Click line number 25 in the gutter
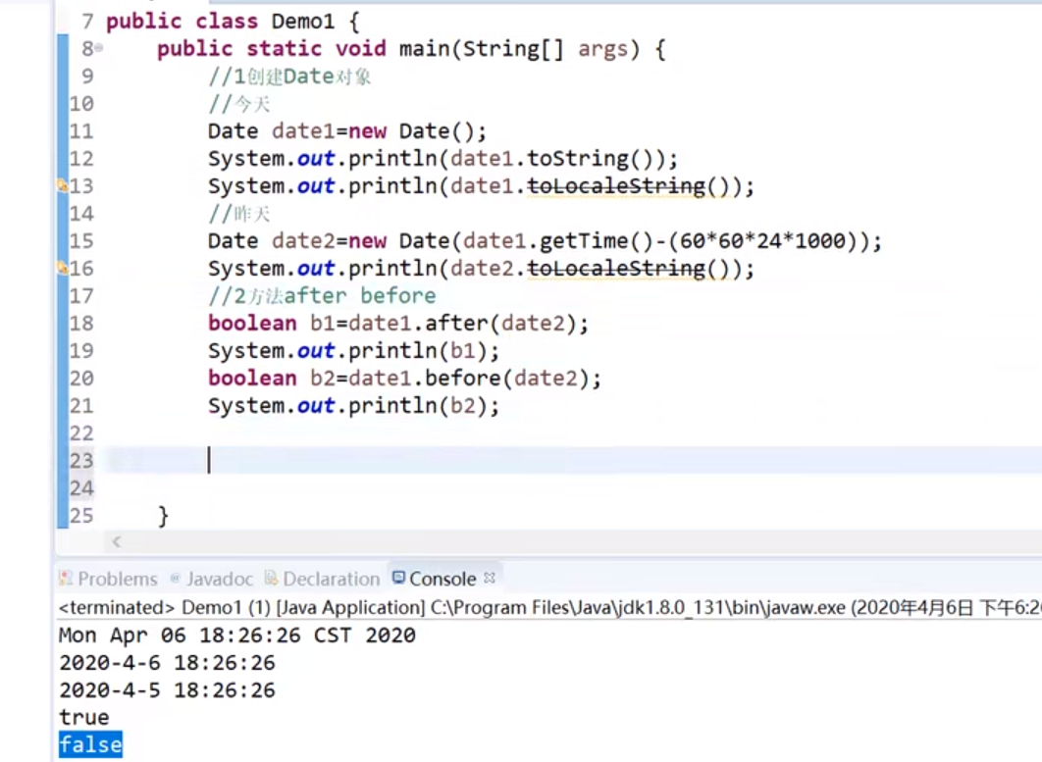Viewport: 1042px width, 762px height. 81,516
